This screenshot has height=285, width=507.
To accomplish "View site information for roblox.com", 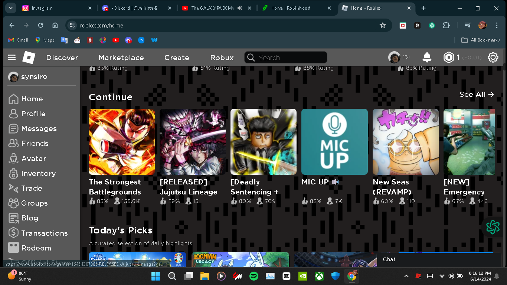I will click(x=72, y=25).
